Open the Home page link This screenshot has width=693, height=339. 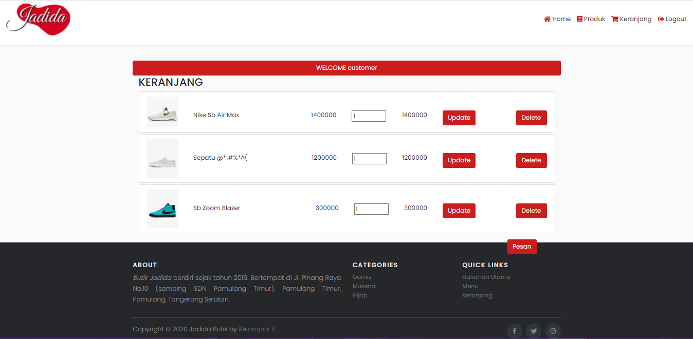[x=557, y=19]
